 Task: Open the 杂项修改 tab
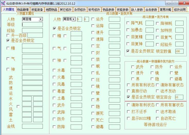[80, 9]
